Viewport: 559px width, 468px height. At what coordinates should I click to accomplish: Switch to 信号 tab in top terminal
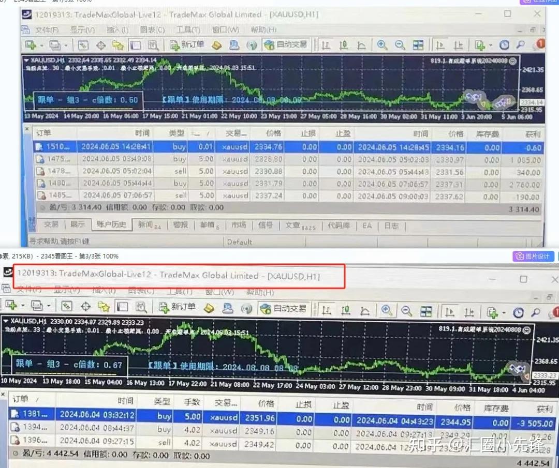coord(265,225)
